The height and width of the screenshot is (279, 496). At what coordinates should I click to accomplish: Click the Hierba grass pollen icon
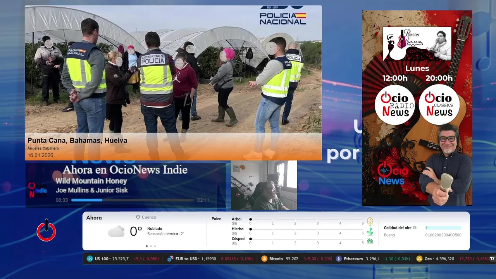370,231
